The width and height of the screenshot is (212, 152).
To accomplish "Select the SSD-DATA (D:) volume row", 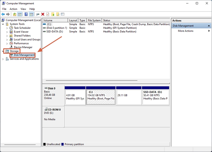I will click(x=106, y=31).
